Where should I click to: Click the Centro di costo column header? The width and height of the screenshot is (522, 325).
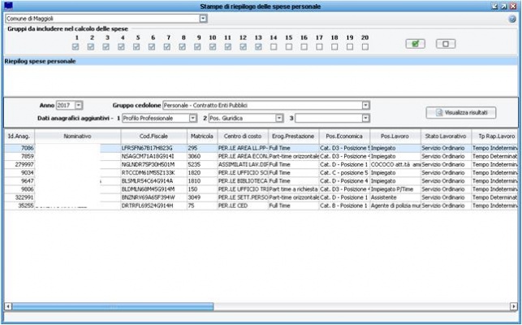(241, 136)
